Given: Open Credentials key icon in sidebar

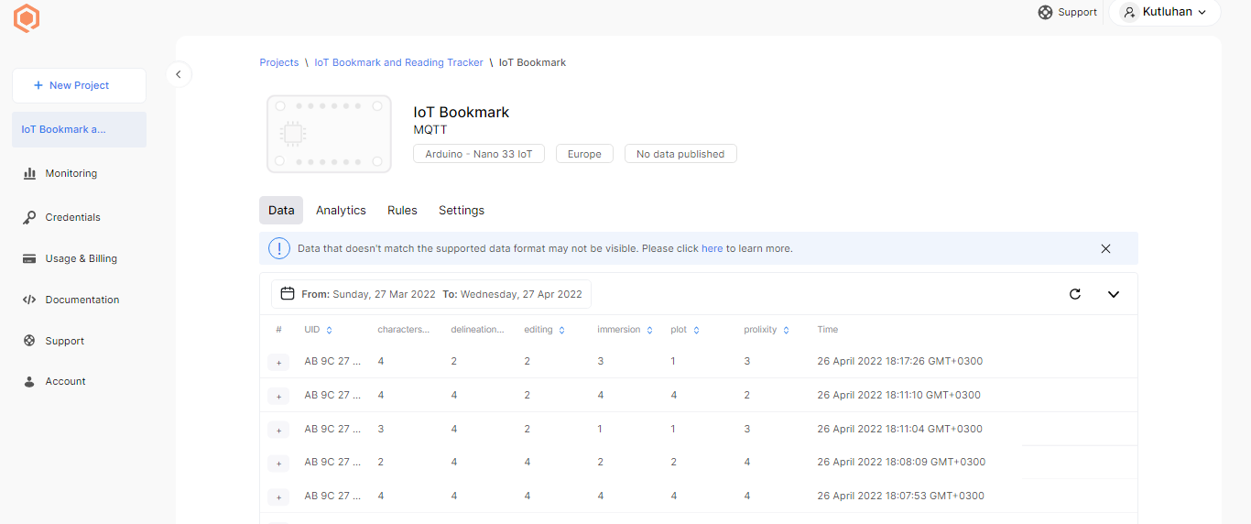Looking at the screenshot, I should (29, 217).
